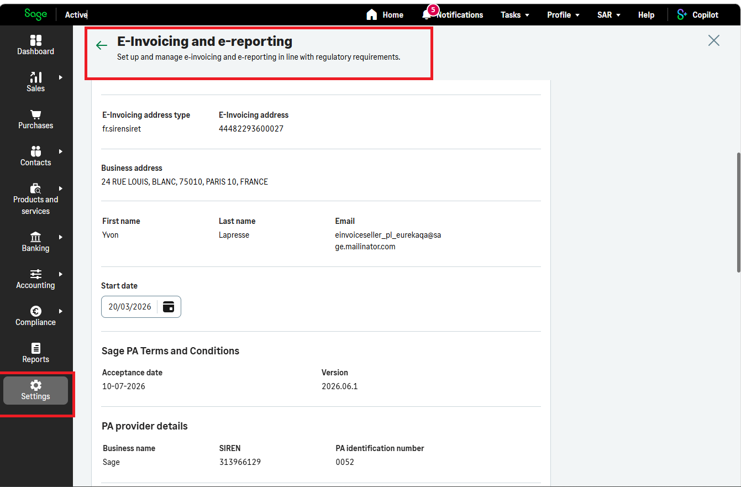Close the E-Invoicing panel
This screenshot has height=487, width=741.
pos(714,40)
